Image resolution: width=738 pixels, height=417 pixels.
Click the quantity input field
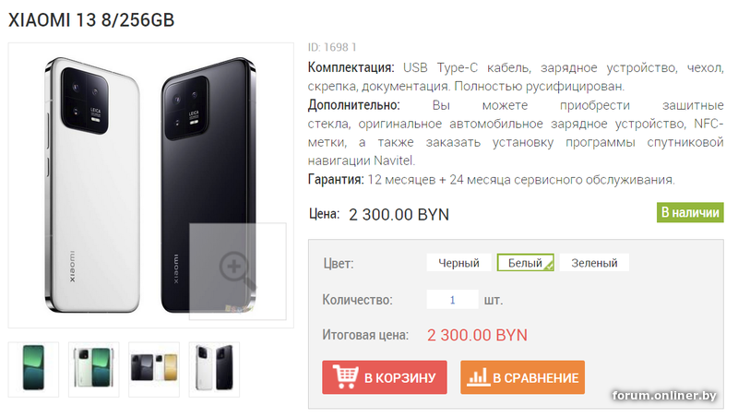452,300
